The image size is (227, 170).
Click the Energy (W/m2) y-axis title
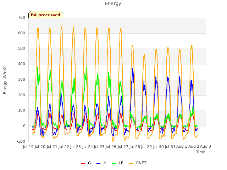pyautogui.click(x=5, y=80)
